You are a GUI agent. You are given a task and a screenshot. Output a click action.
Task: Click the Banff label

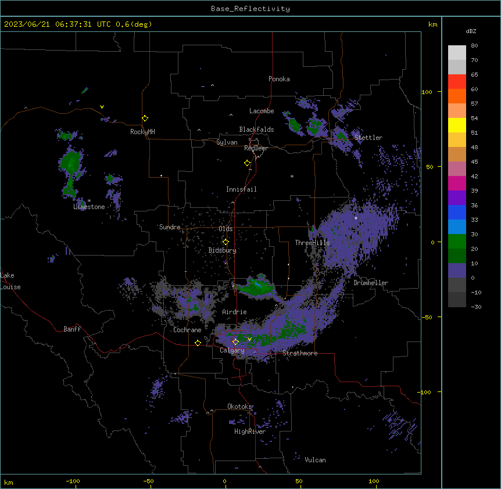72,329
